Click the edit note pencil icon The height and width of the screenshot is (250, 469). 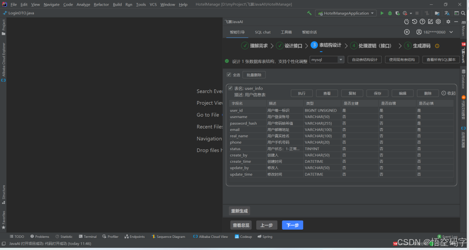[x=430, y=22]
